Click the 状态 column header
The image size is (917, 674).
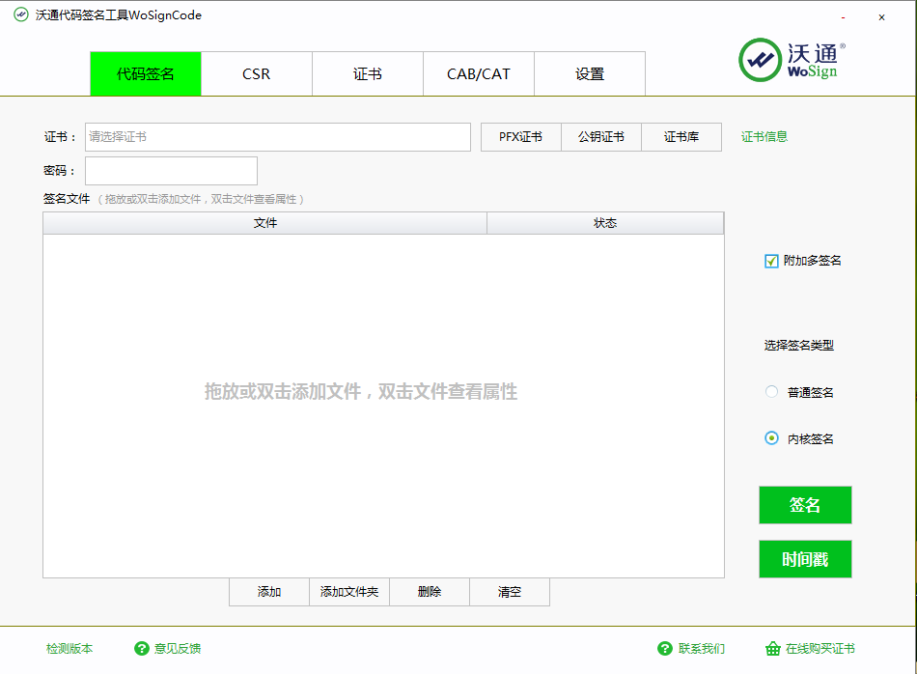point(605,223)
